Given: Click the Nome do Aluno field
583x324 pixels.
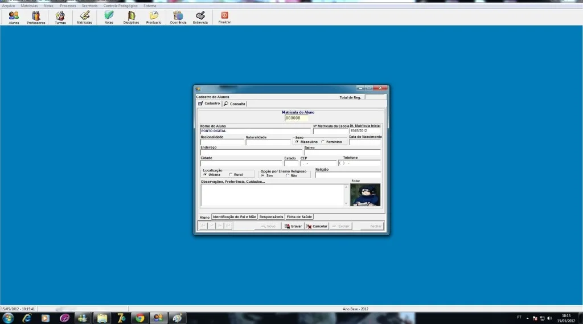Looking at the screenshot, I should (x=255, y=131).
